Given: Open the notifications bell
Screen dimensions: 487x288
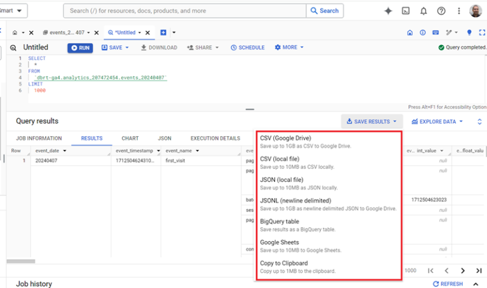Looking at the screenshot, I should pyautogui.click(x=424, y=11).
